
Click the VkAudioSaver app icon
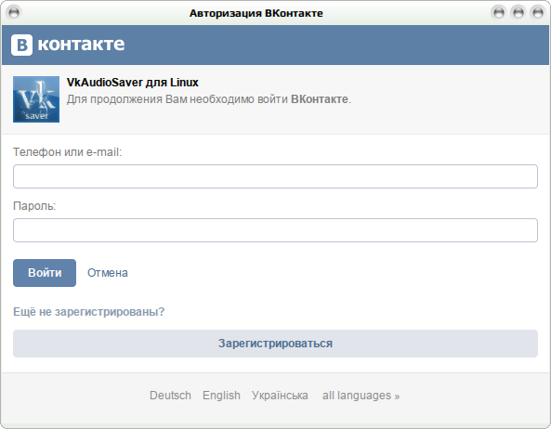(36, 99)
